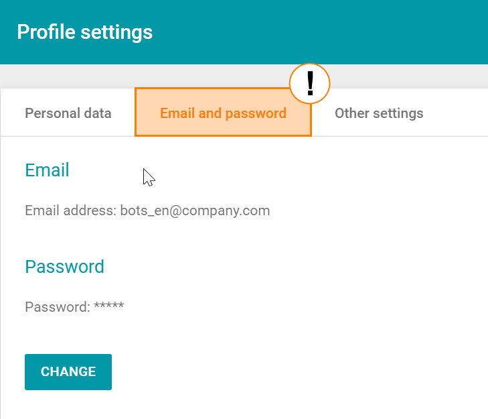This screenshot has height=419, width=488.
Task: Click the Profile settings page title
Action: click(84, 32)
